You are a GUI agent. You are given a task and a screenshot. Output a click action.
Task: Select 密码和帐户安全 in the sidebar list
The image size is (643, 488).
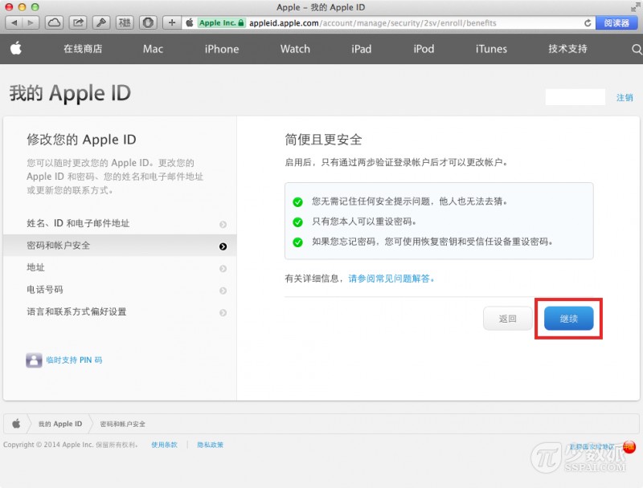tap(120, 246)
